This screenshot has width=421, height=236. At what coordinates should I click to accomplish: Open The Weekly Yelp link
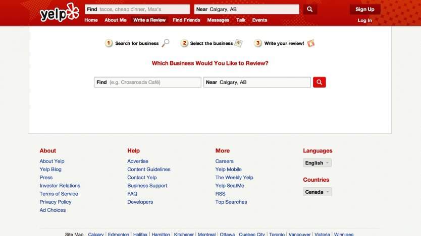click(234, 178)
